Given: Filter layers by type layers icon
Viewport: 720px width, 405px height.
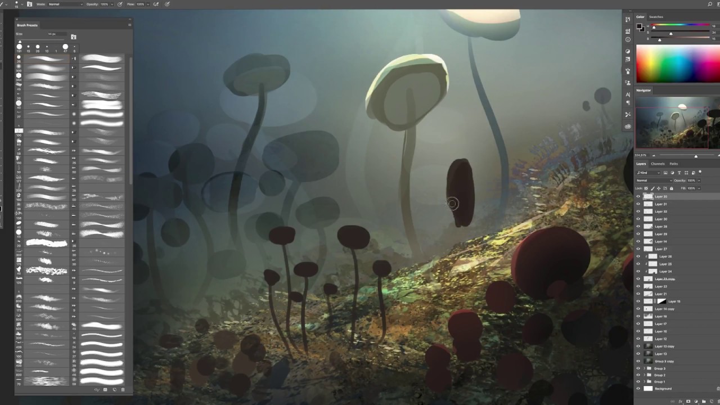Looking at the screenshot, I should coord(679,173).
